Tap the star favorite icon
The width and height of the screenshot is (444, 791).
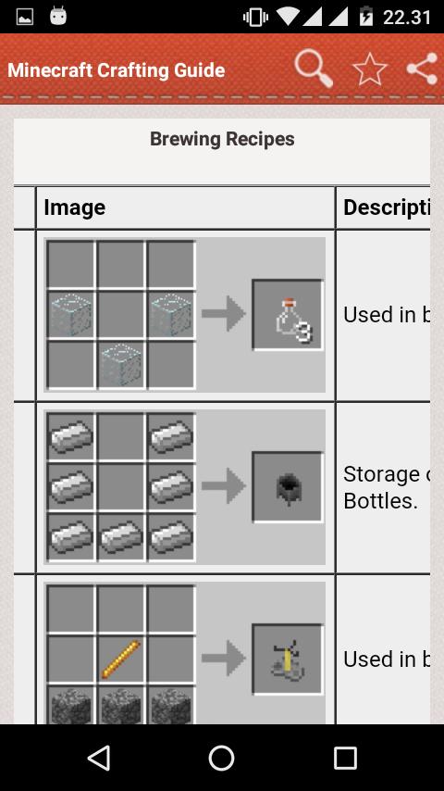point(370,69)
